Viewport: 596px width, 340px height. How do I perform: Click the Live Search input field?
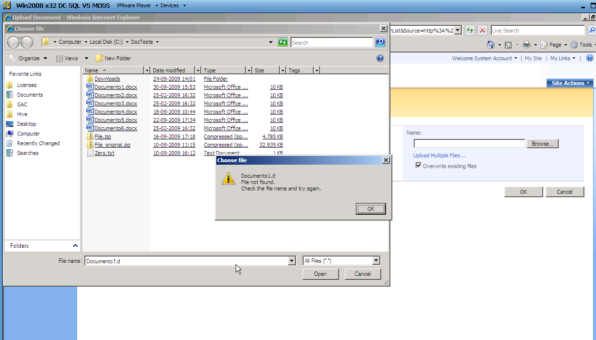(x=538, y=31)
